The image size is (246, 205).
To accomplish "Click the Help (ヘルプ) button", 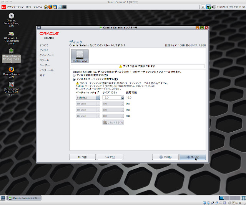I will (x=110, y=157).
